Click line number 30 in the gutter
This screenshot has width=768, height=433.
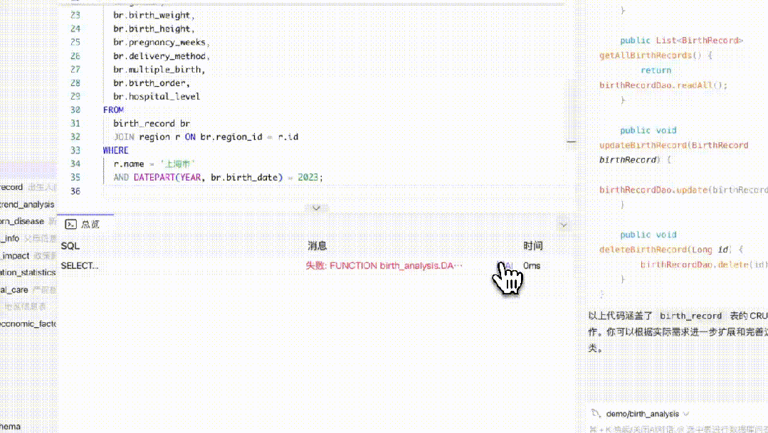tap(75, 110)
